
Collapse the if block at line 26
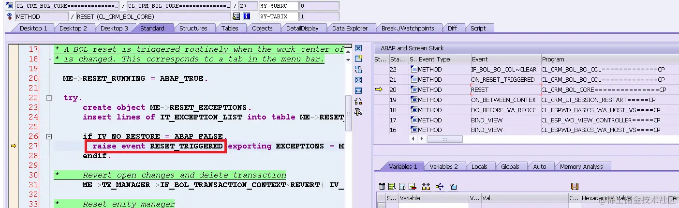click(49, 136)
